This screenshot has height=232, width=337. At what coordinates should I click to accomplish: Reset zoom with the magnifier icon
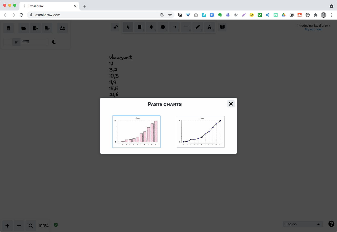click(31, 226)
